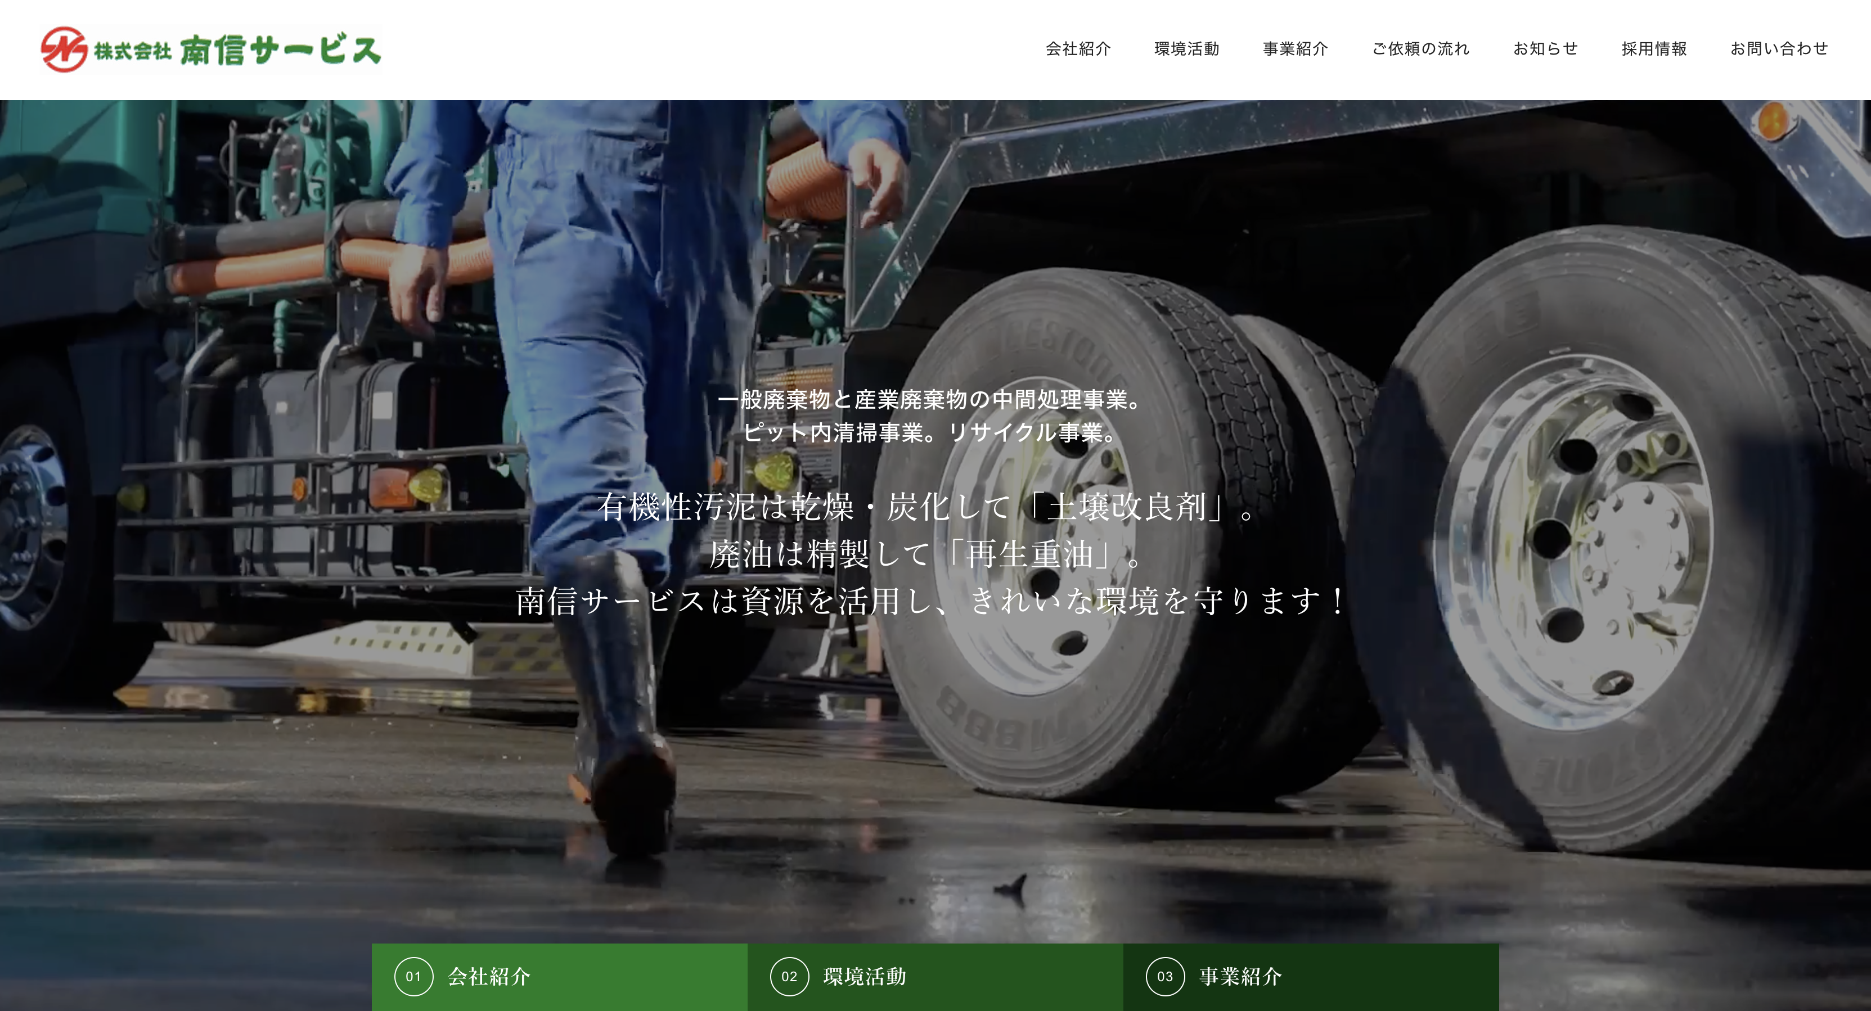Click the hero line 廃油は精製して「再生重油」。
1871x1011 pixels.
click(927, 554)
